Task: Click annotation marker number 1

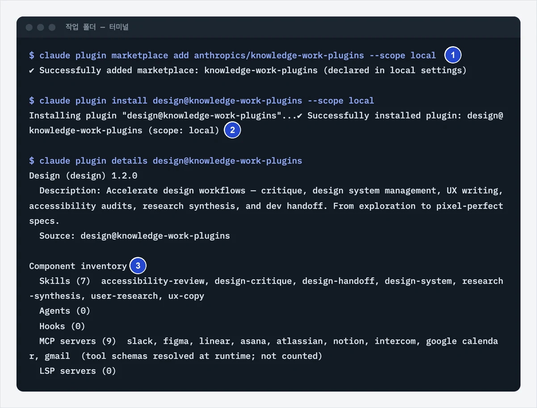Action: pos(453,55)
